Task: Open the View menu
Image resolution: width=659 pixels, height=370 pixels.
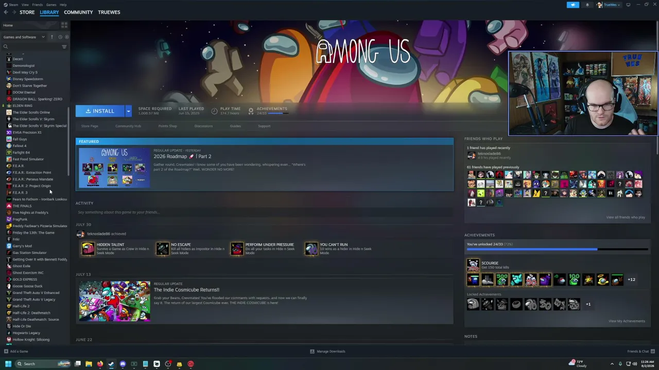Action: (25, 5)
